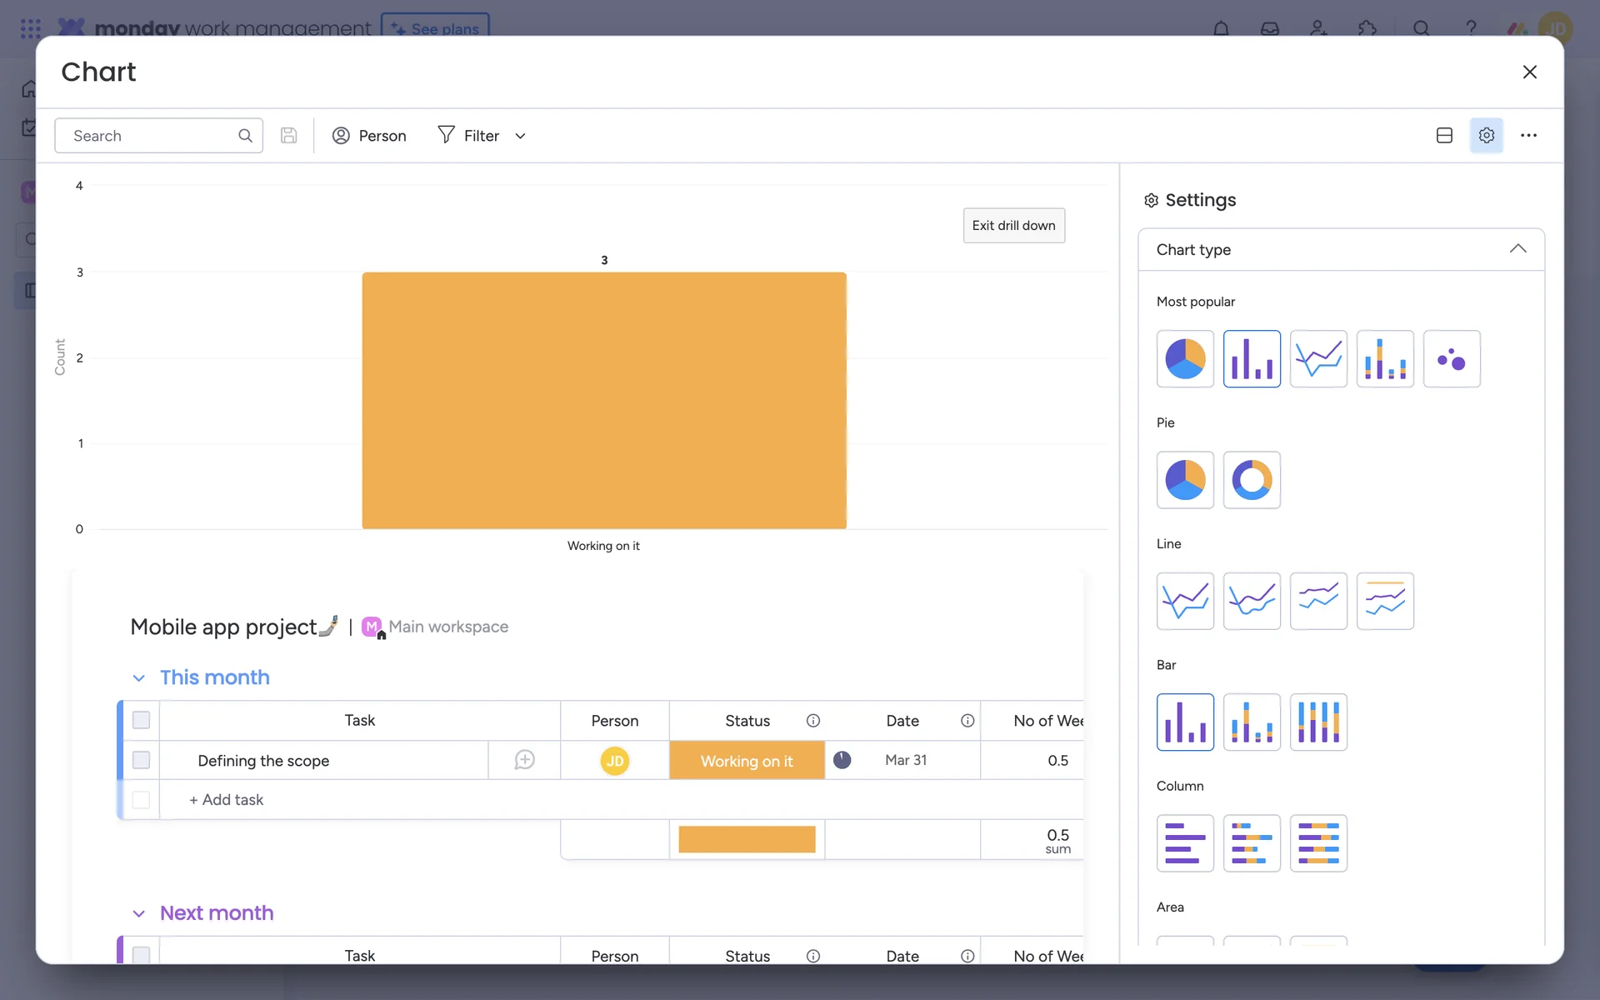Select all tasks in This month group
1600x1000 pixels.
141,720
